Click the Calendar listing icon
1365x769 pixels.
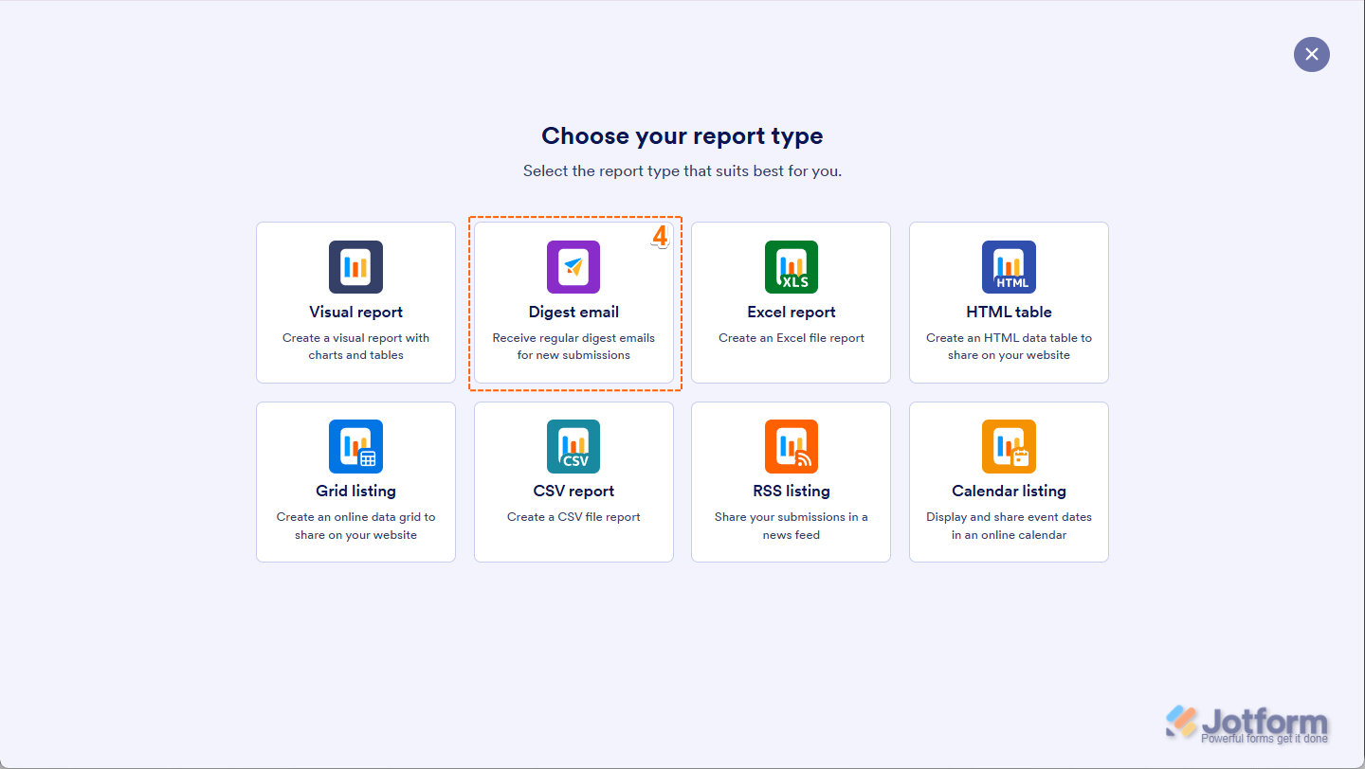point(1009,446)
